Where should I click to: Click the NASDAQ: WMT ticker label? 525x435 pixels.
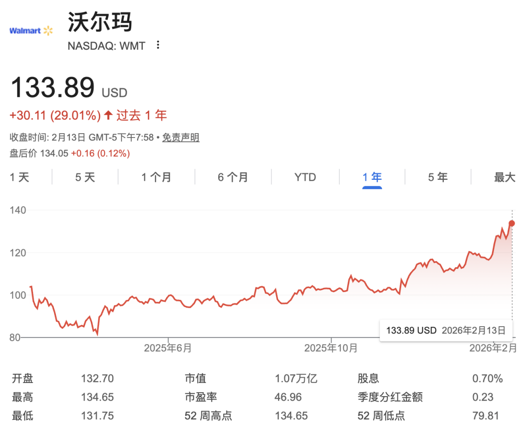click(106, 46)
